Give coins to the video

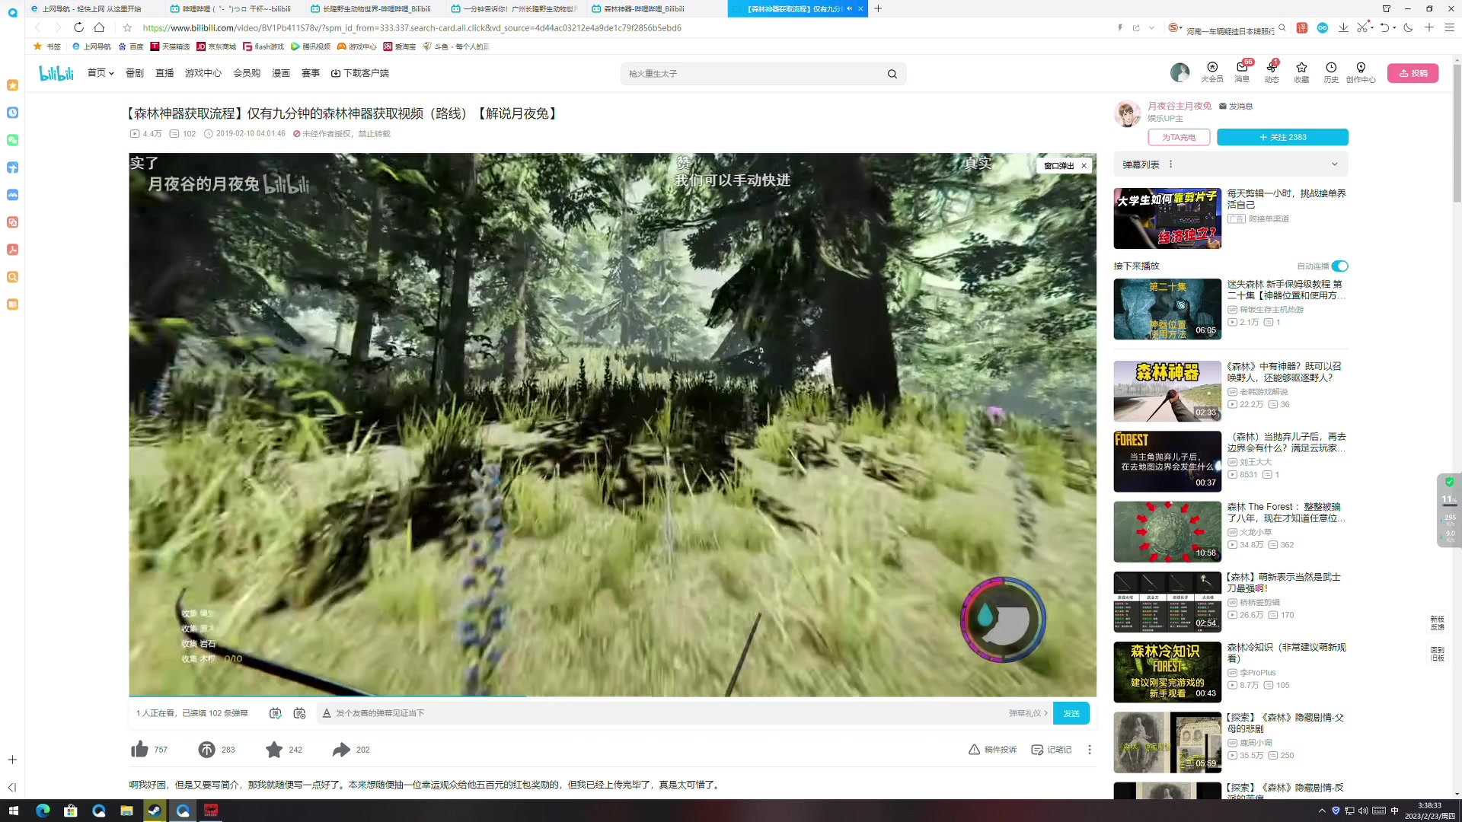click(x=206, y=750)
